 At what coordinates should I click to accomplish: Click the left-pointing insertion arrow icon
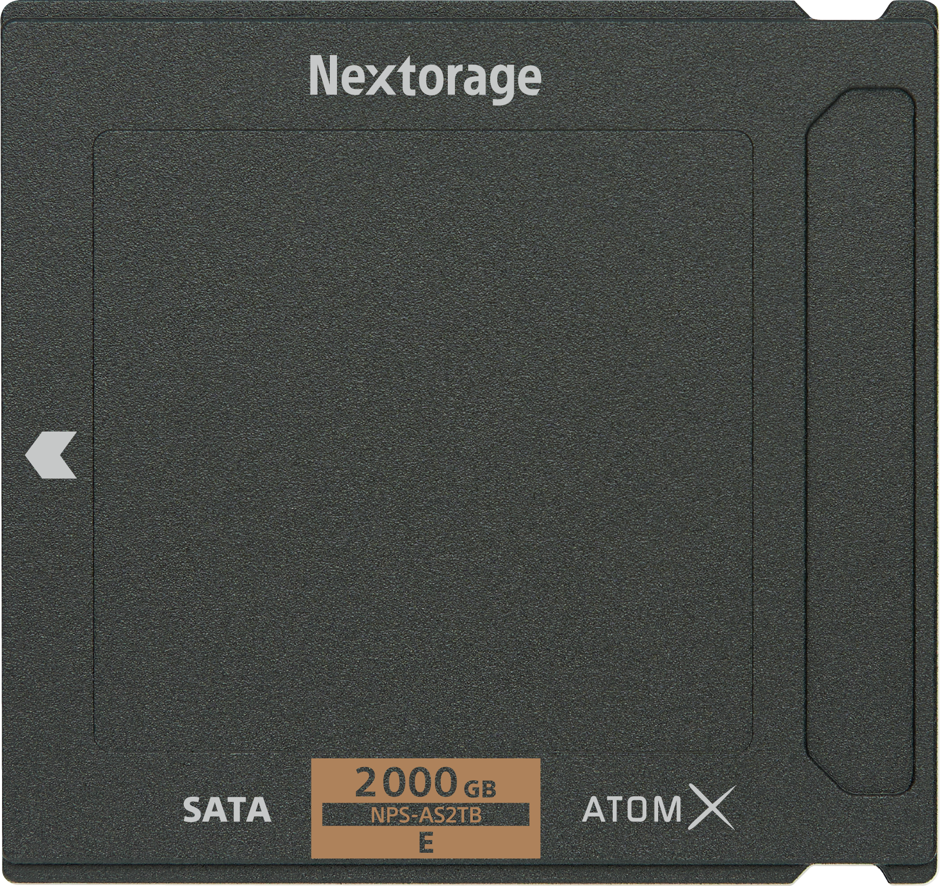pyautogui.click(x=51, y=455)
